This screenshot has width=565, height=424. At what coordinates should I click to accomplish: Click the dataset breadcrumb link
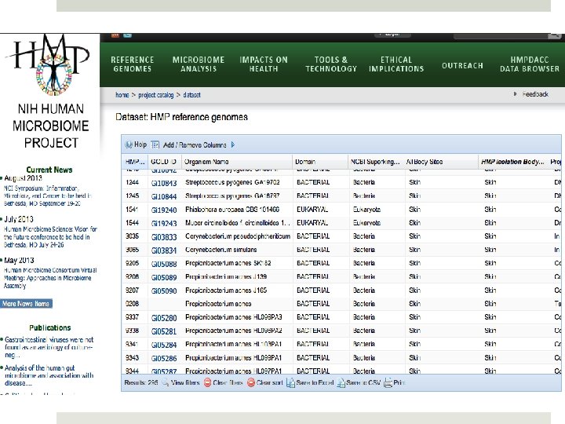click(x=191, y=95)
